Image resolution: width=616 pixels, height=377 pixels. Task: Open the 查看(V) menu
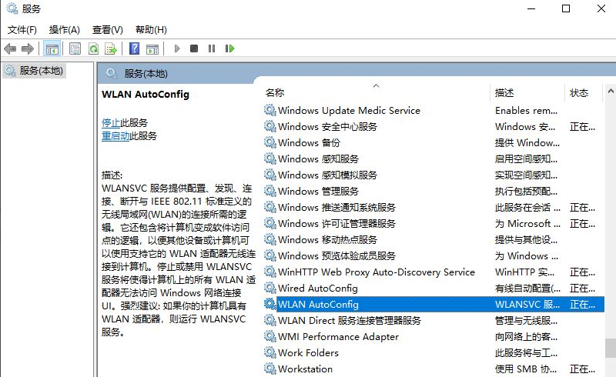(108, 30)
